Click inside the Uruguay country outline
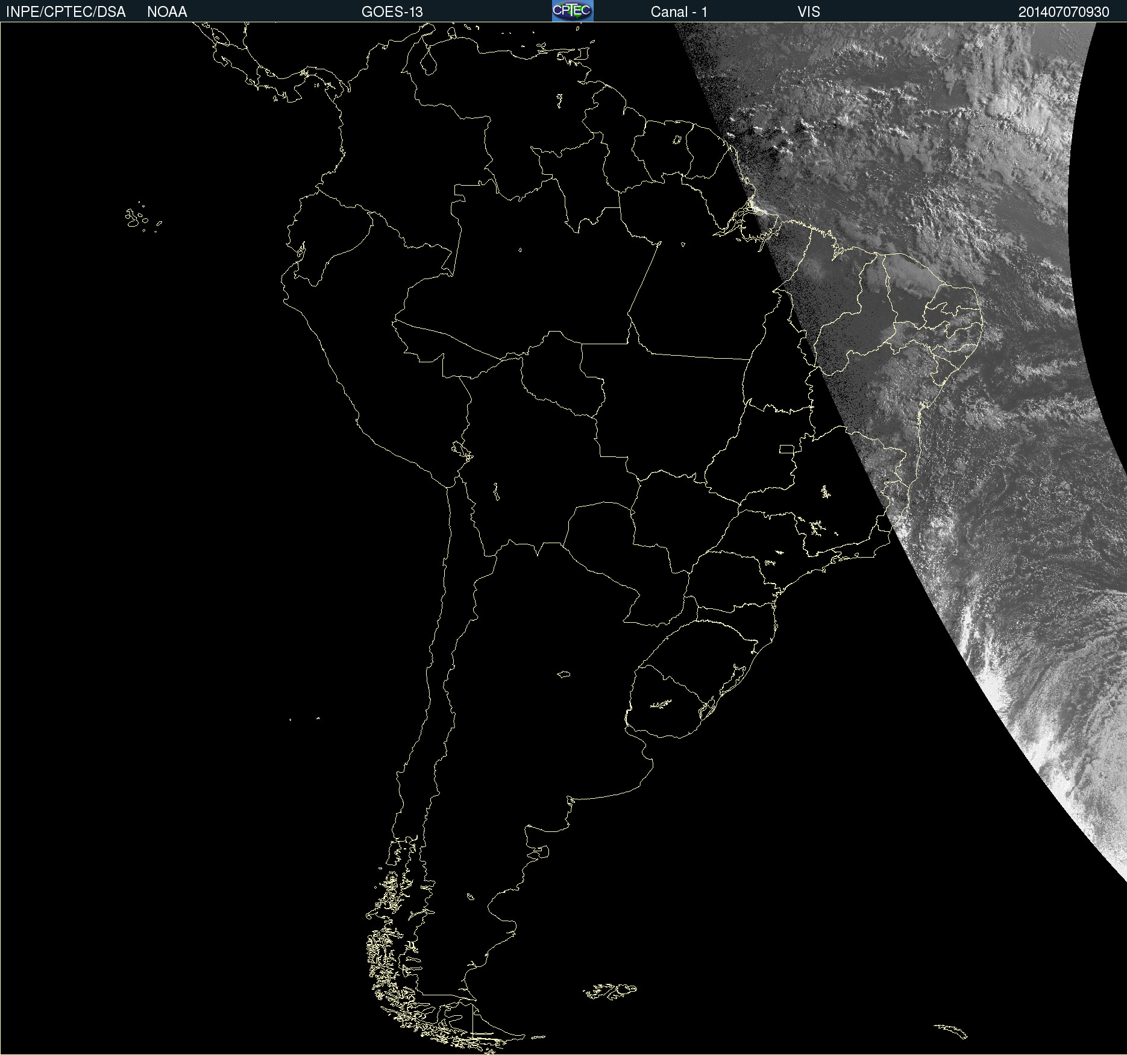1127x1055 pixels. pyautogui.click(x=666, y=702)
